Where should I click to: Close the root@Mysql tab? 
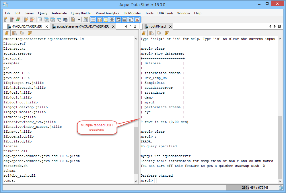tap(170, 27)
